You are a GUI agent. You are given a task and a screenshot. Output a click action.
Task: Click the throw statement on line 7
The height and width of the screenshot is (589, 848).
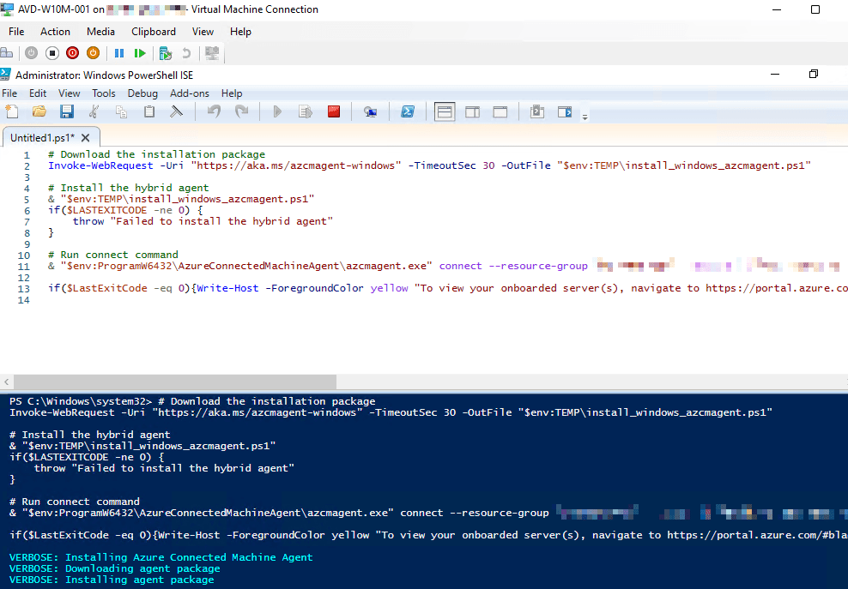pyautogui.click(x=203, y=221)
